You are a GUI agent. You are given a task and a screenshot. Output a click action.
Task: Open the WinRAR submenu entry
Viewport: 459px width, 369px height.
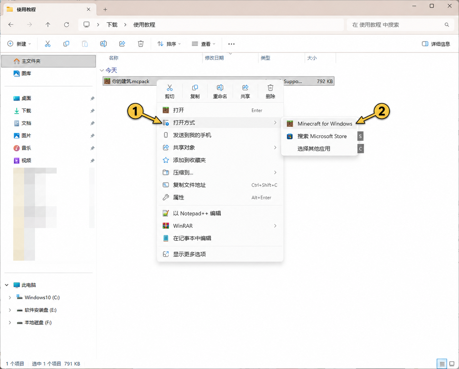(220, 226)
